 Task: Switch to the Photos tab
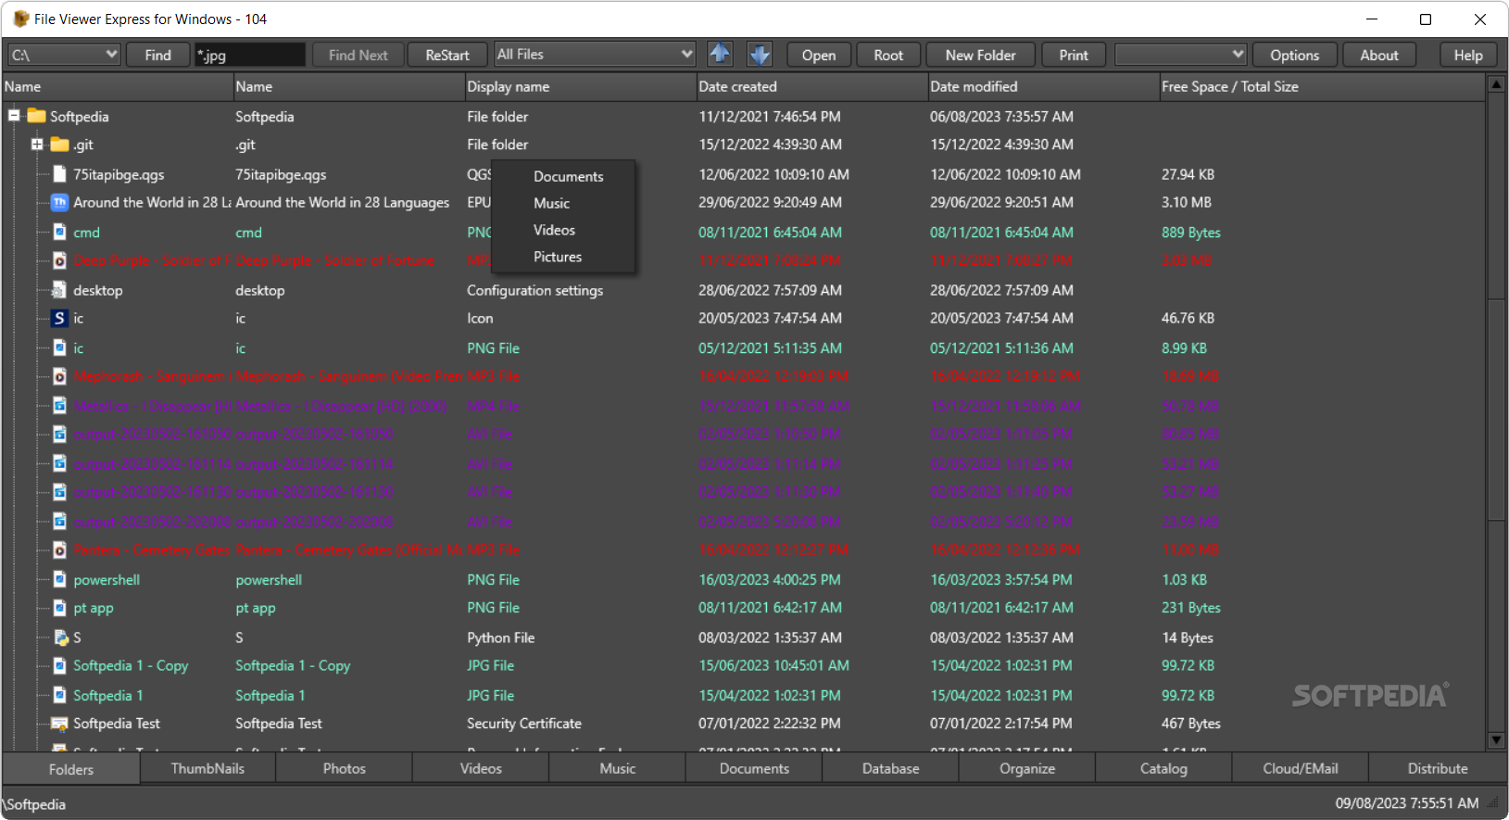pos(344,768)
